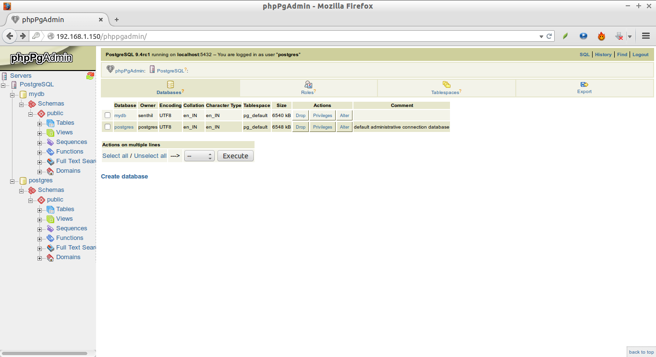656x357 pixels.
Task: Open the History link
Action: point(603,55)
